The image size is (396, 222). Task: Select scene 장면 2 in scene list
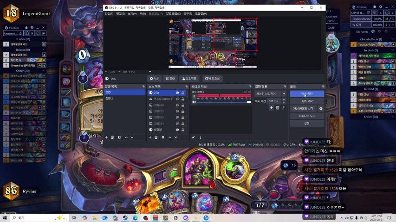pyautogui.click(x=124, y=99)
